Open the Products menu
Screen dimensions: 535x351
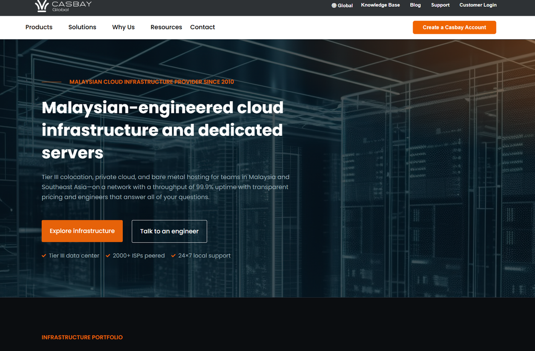[39, 27]
